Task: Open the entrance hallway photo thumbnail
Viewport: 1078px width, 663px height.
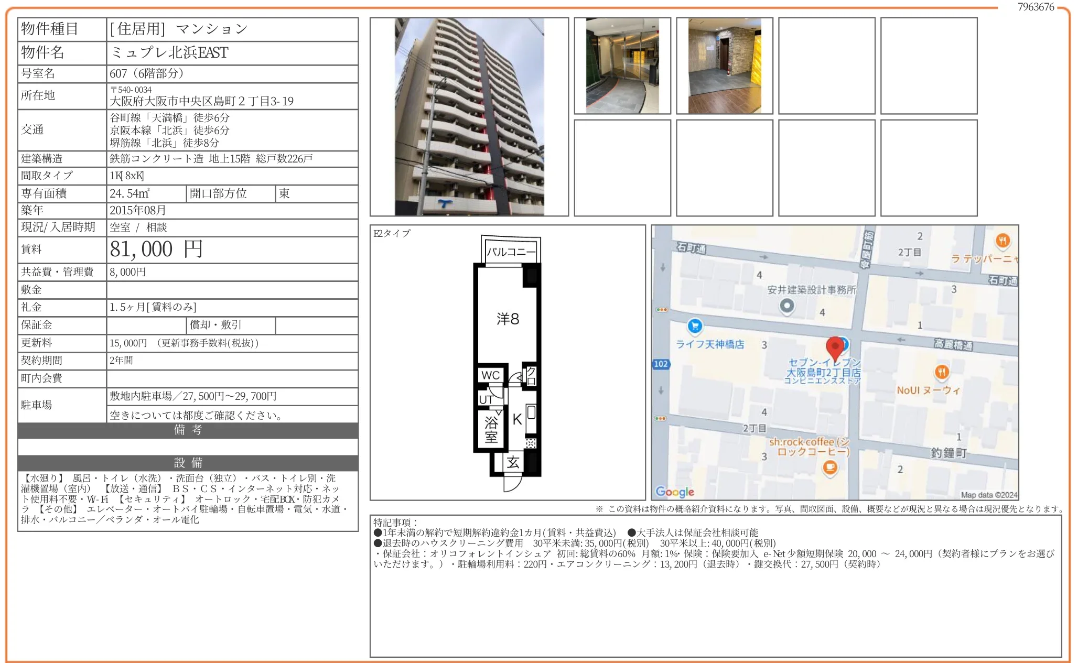Action: point(622,66)
